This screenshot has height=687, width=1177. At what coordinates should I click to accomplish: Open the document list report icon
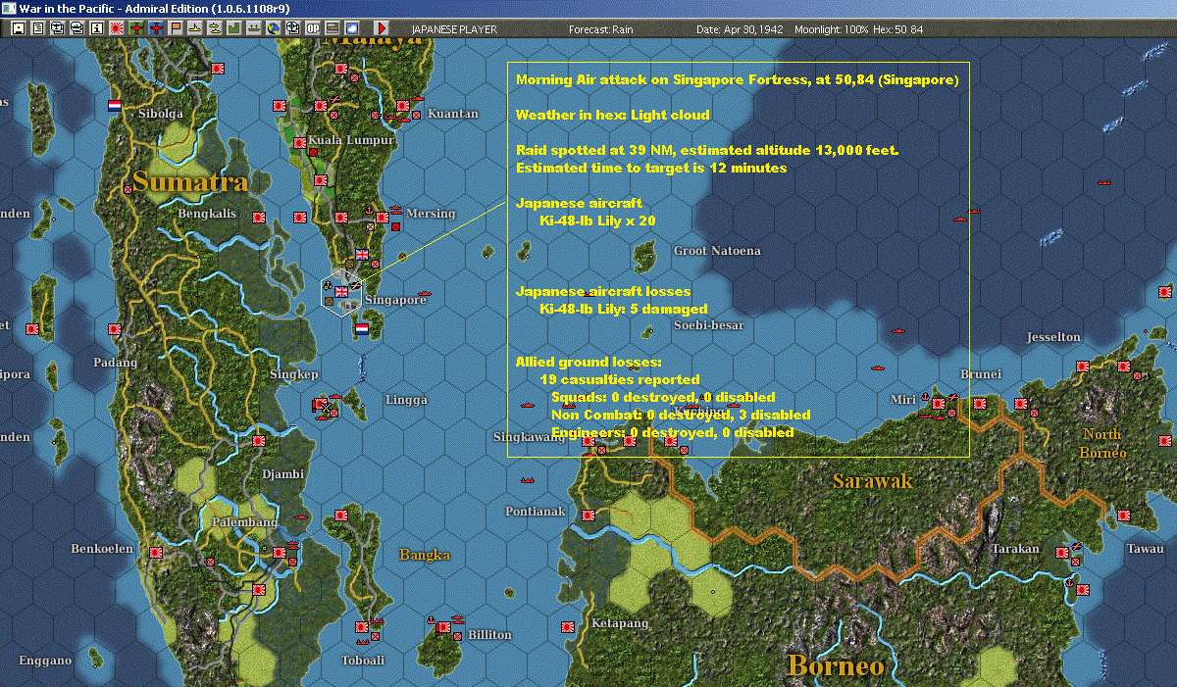coord(37,28)
